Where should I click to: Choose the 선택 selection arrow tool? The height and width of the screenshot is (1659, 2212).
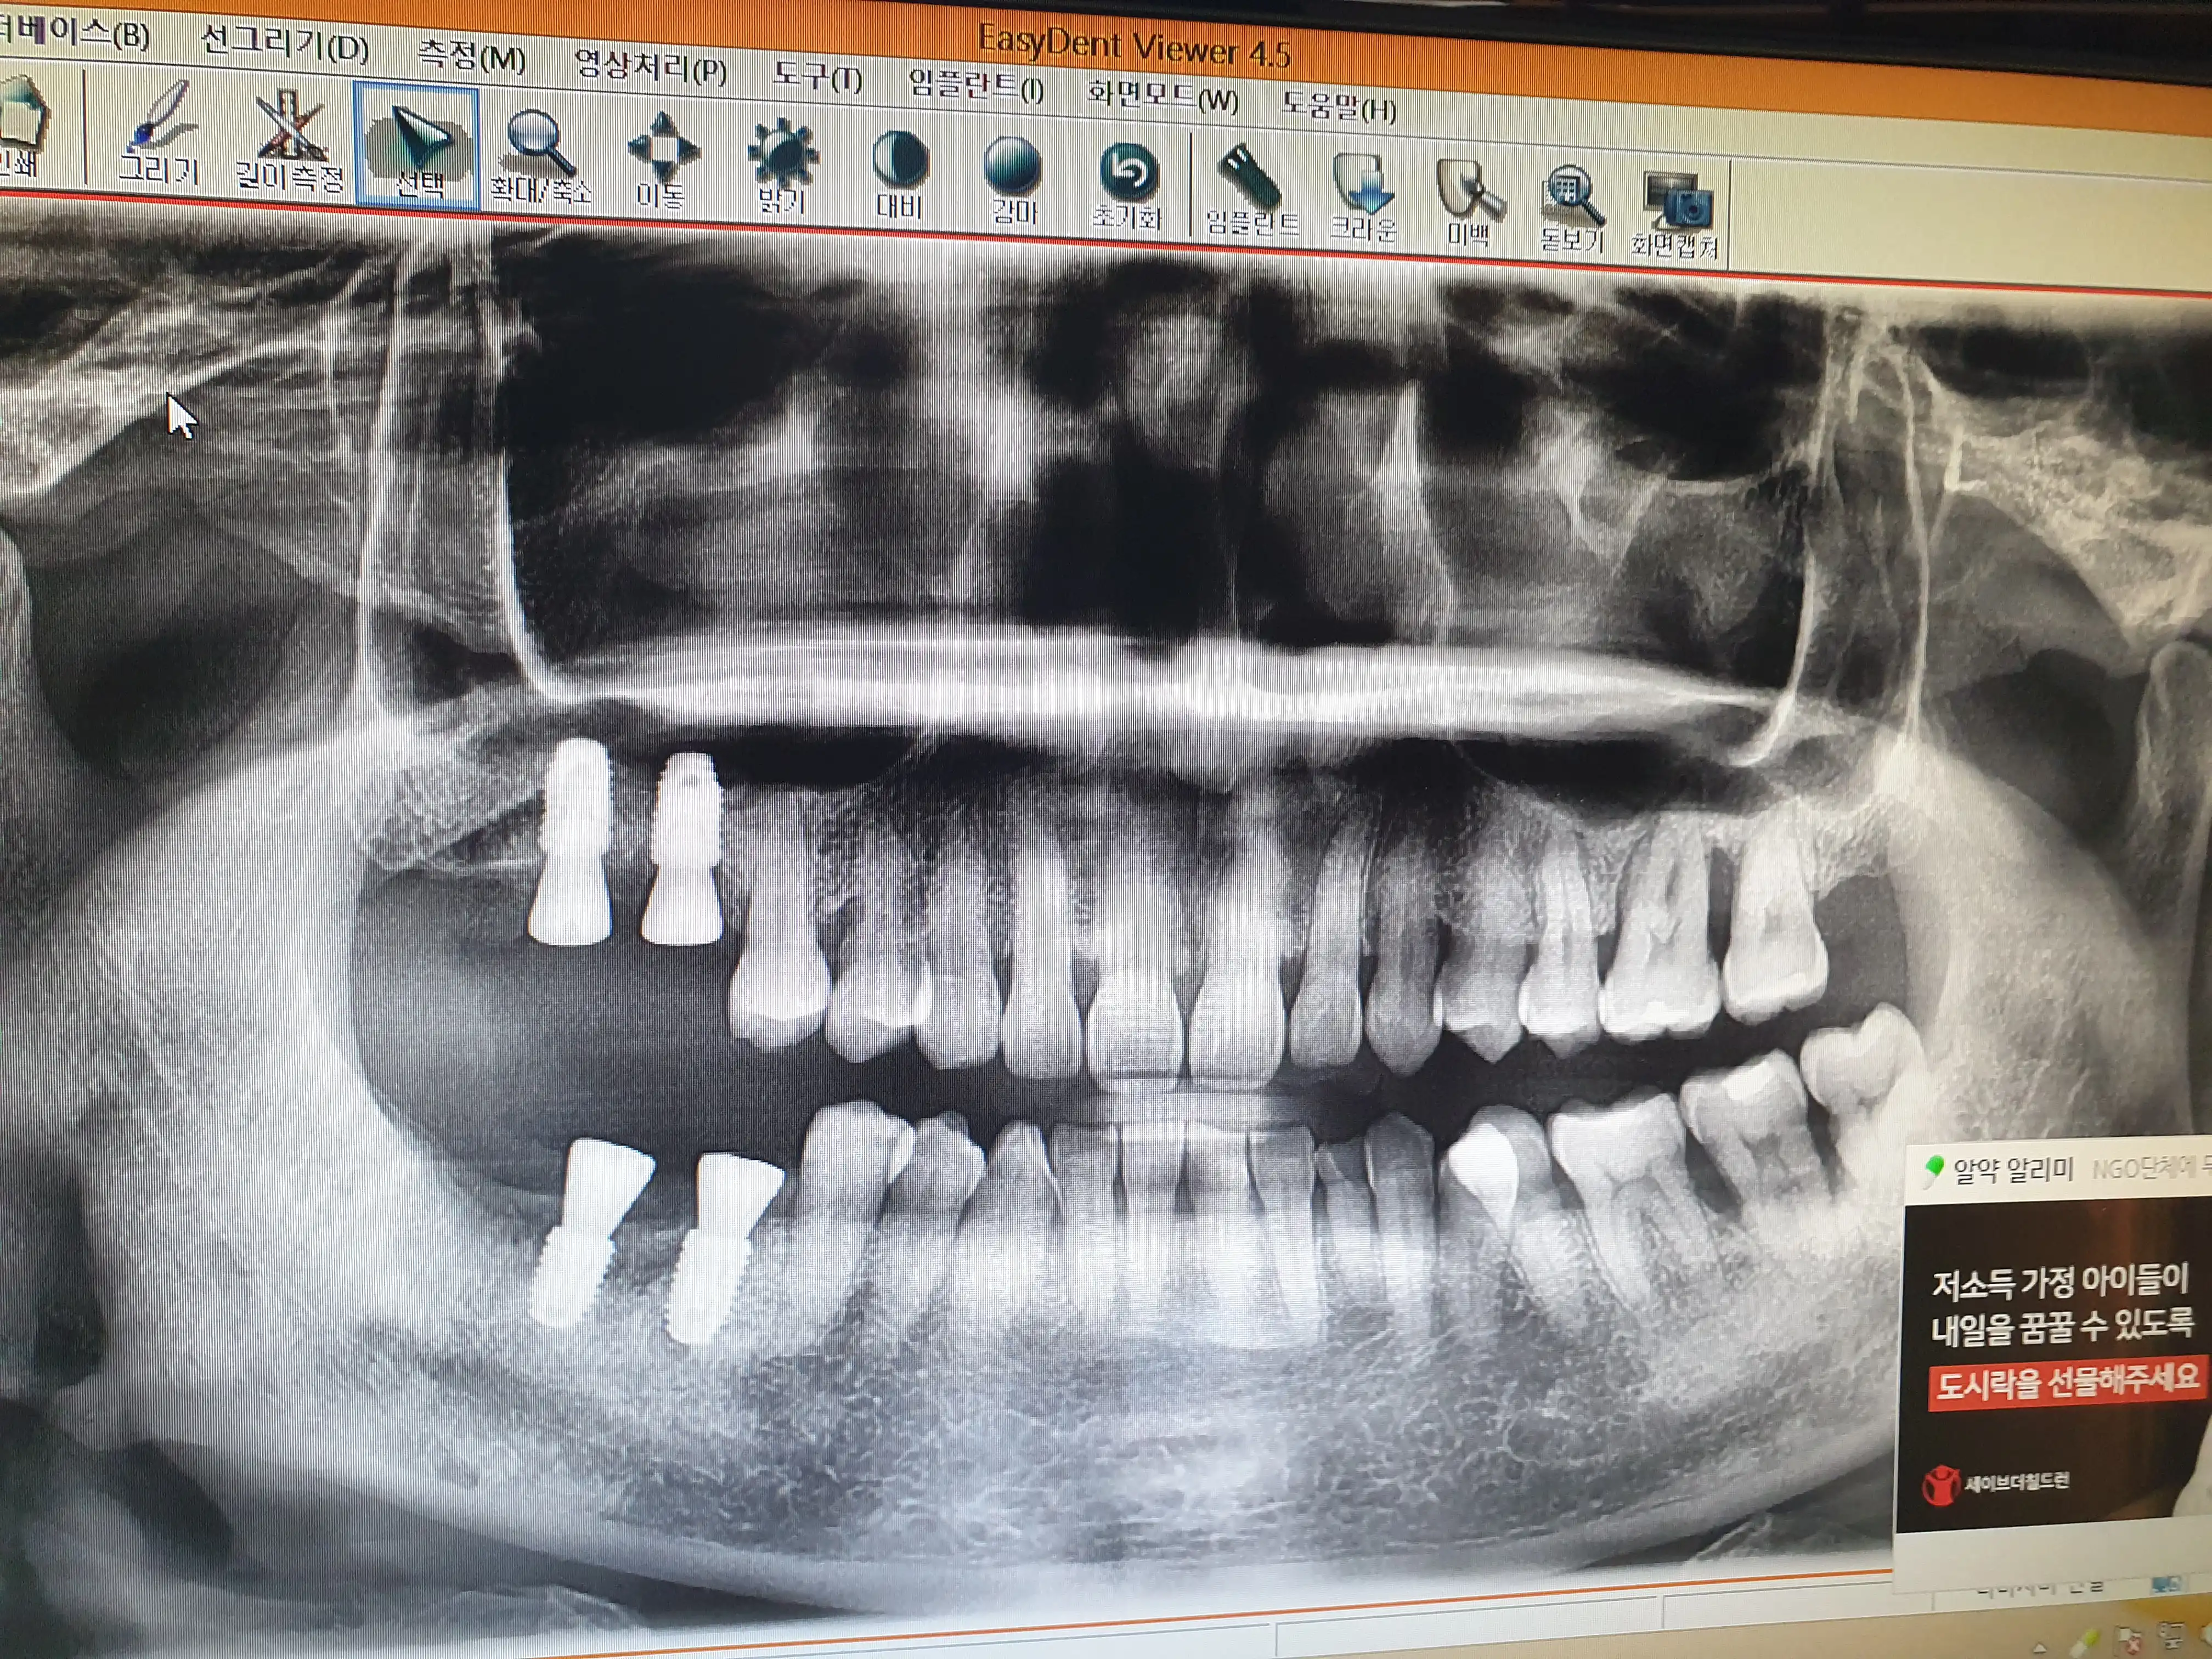tap(418, 146)
